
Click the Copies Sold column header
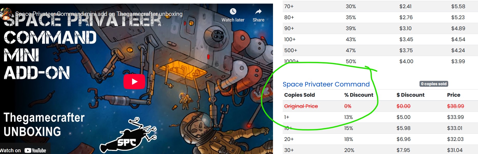299,95
